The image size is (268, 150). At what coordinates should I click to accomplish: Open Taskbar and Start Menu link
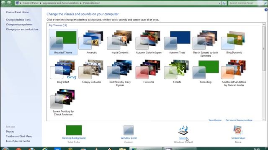[19, 136]
